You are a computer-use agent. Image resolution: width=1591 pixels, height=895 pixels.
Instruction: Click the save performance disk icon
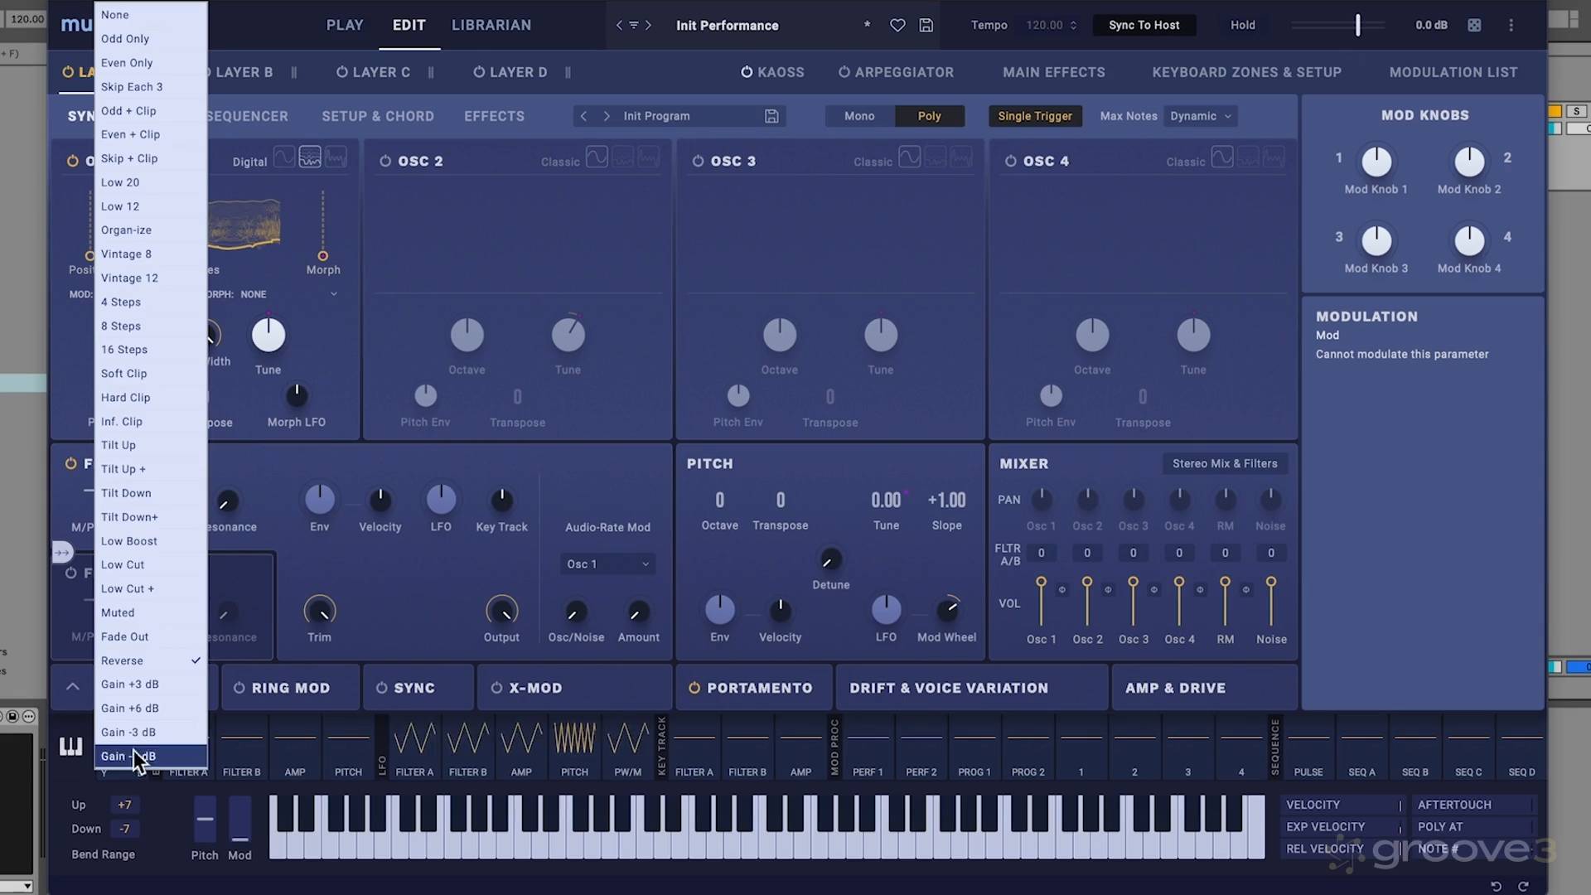tap(926, 26)
